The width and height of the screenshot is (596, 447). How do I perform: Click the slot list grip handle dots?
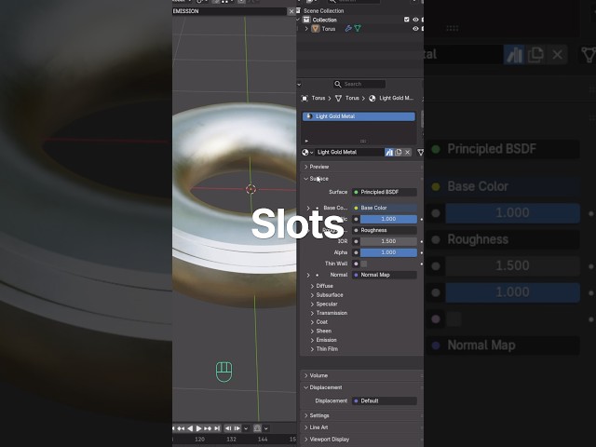[363, 141]
